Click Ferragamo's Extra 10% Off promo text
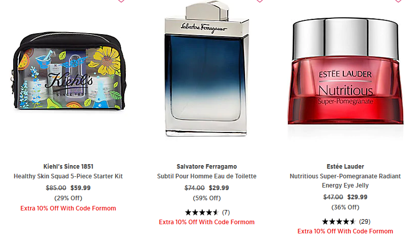408x239 pixels. pyautogui.click(x=207, y=222)
